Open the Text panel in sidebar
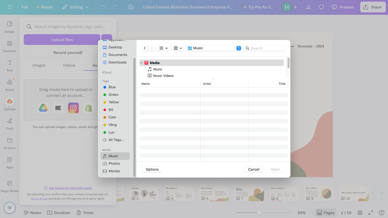388x218 pixels. point(10,66)
